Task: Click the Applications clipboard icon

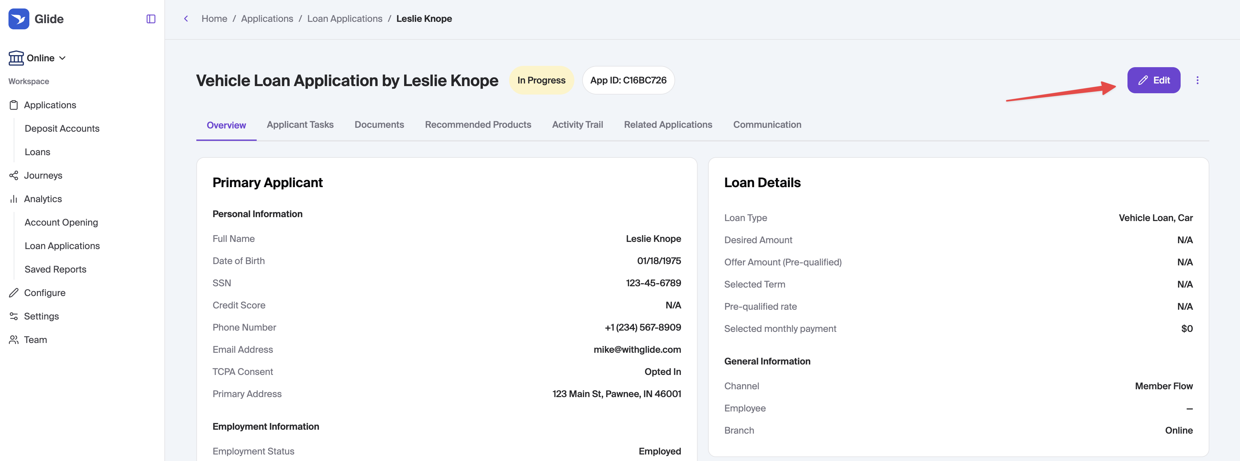Action: 13,105
